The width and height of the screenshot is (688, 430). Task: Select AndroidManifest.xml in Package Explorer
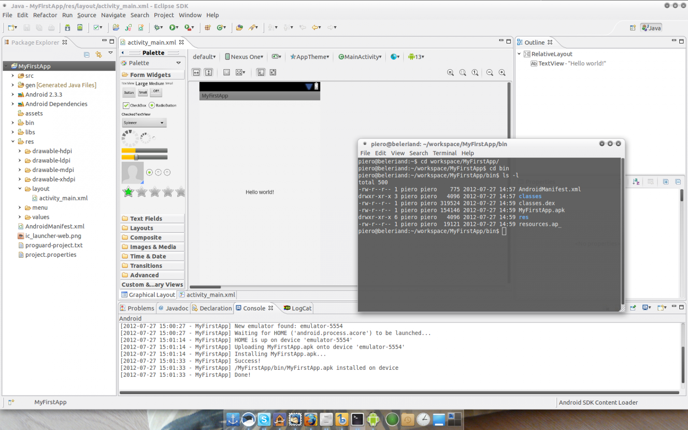[55, 227]
